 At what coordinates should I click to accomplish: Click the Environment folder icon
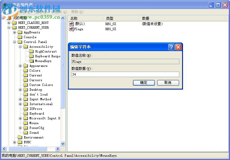(x=20, y=137)
